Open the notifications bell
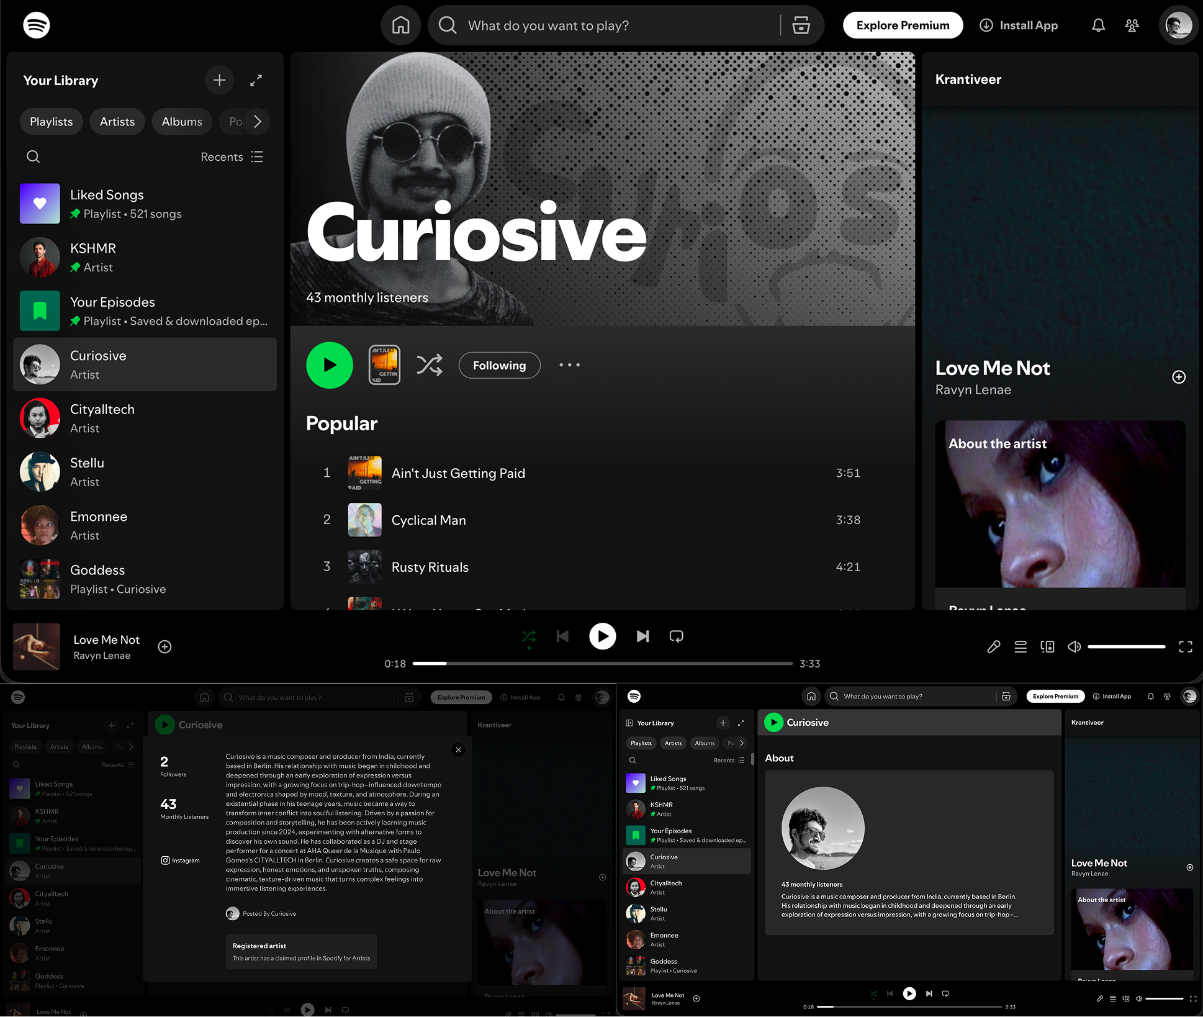 (x=1098, y=25)
